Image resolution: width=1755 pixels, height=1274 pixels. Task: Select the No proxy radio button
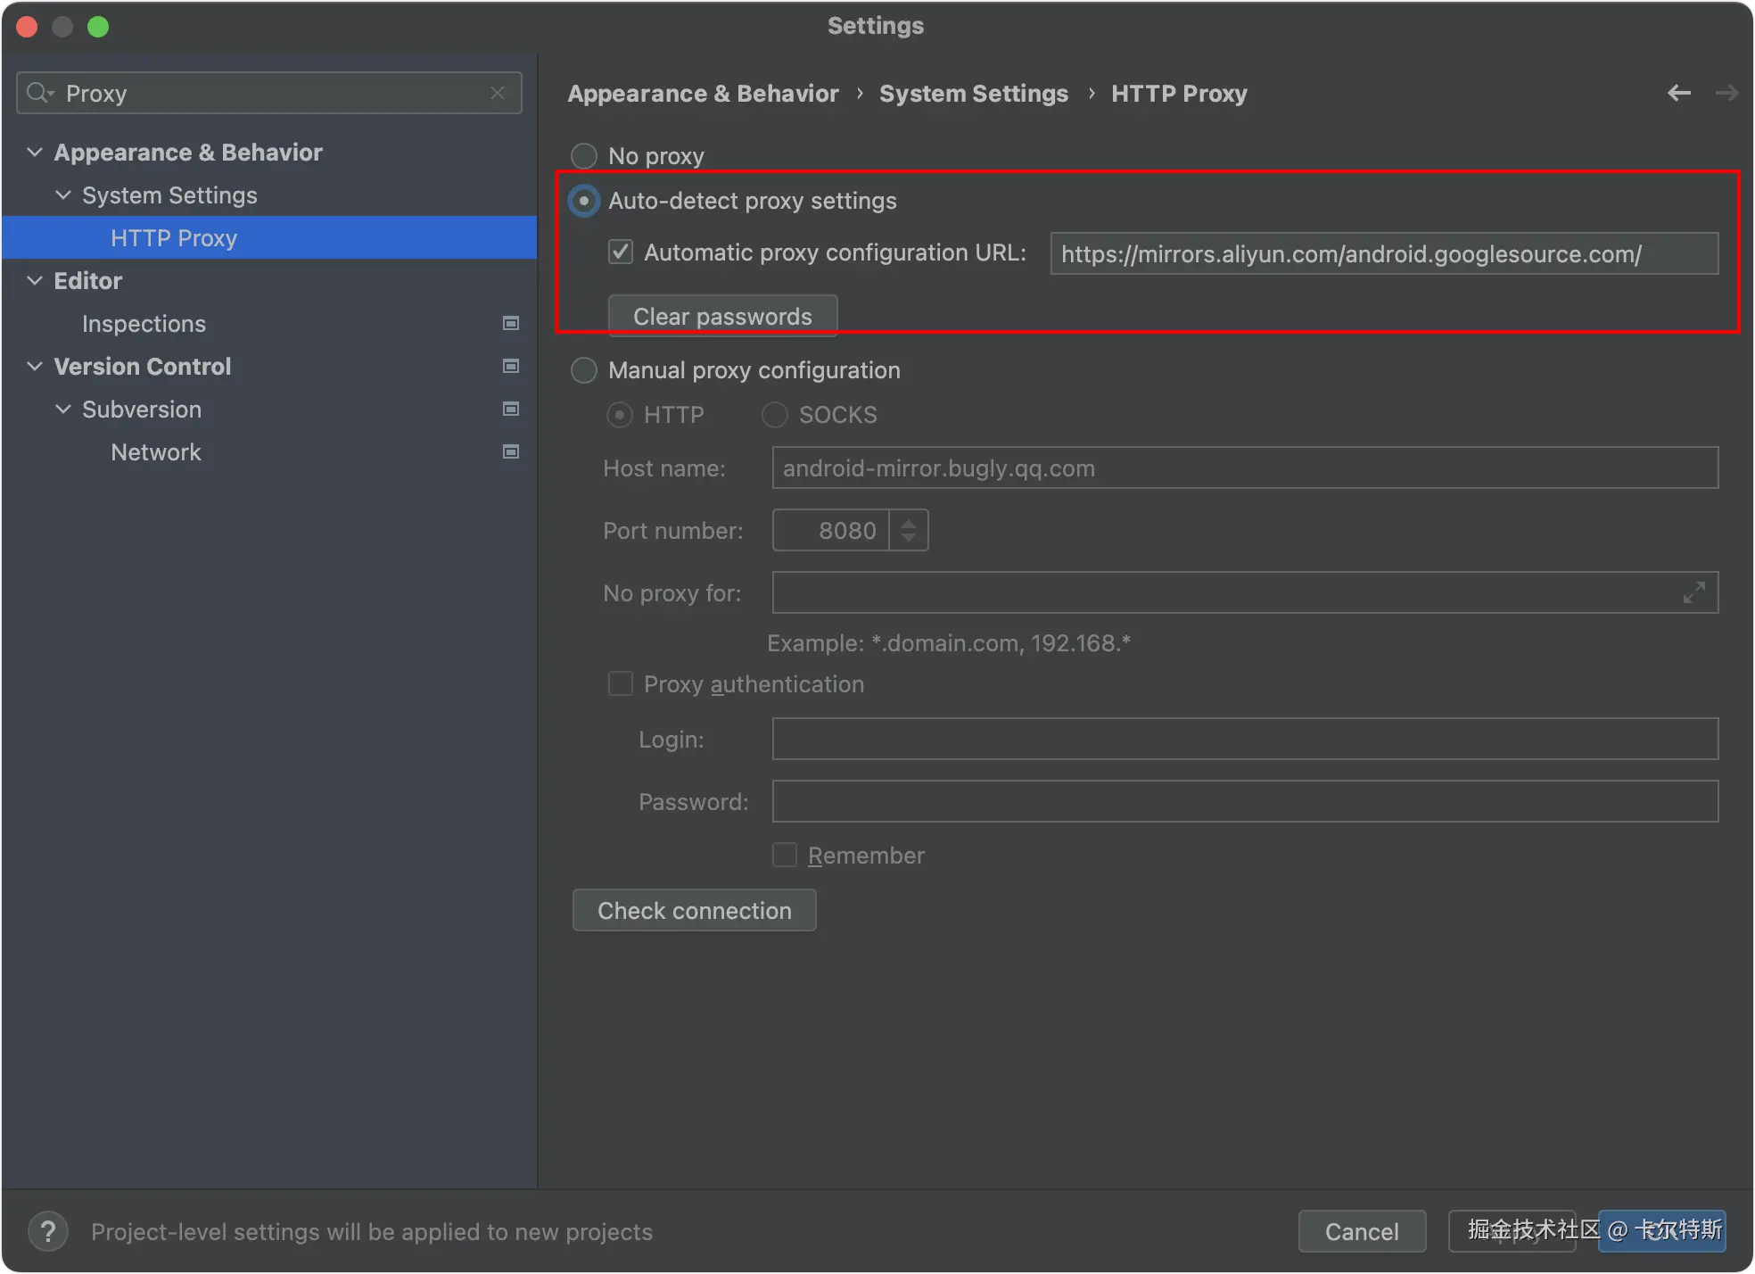pyautogui.click(x=584, y=156)
